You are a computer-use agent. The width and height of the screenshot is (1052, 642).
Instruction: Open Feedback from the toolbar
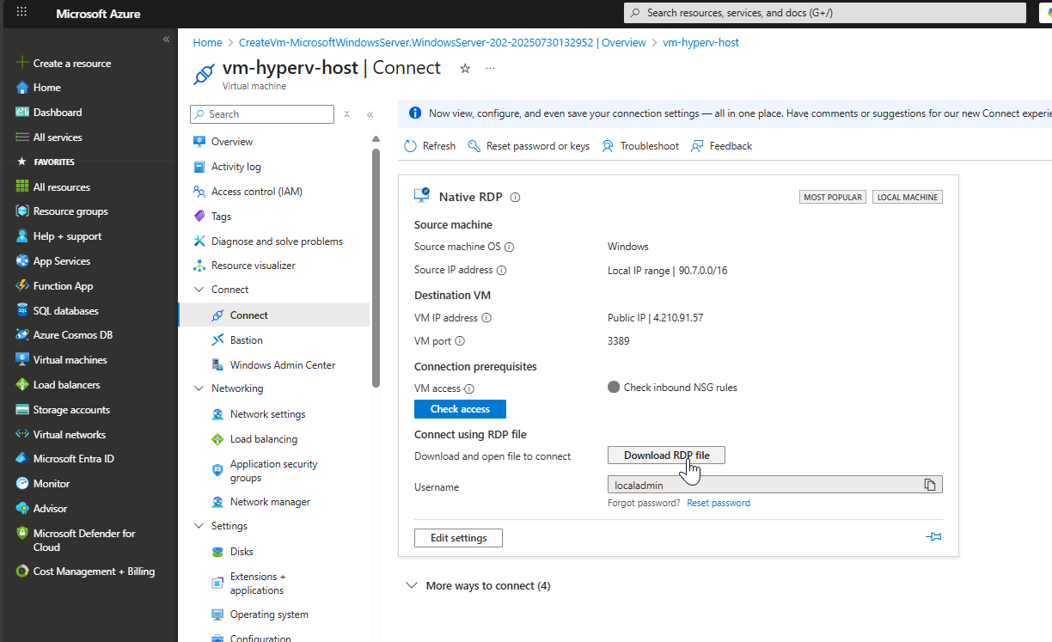pyautogui.click(x=722, y=146)
